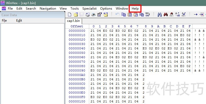Open the file Properties toolbar icon
The width and height of the screenshot is (206, 104).
[99, 15]
